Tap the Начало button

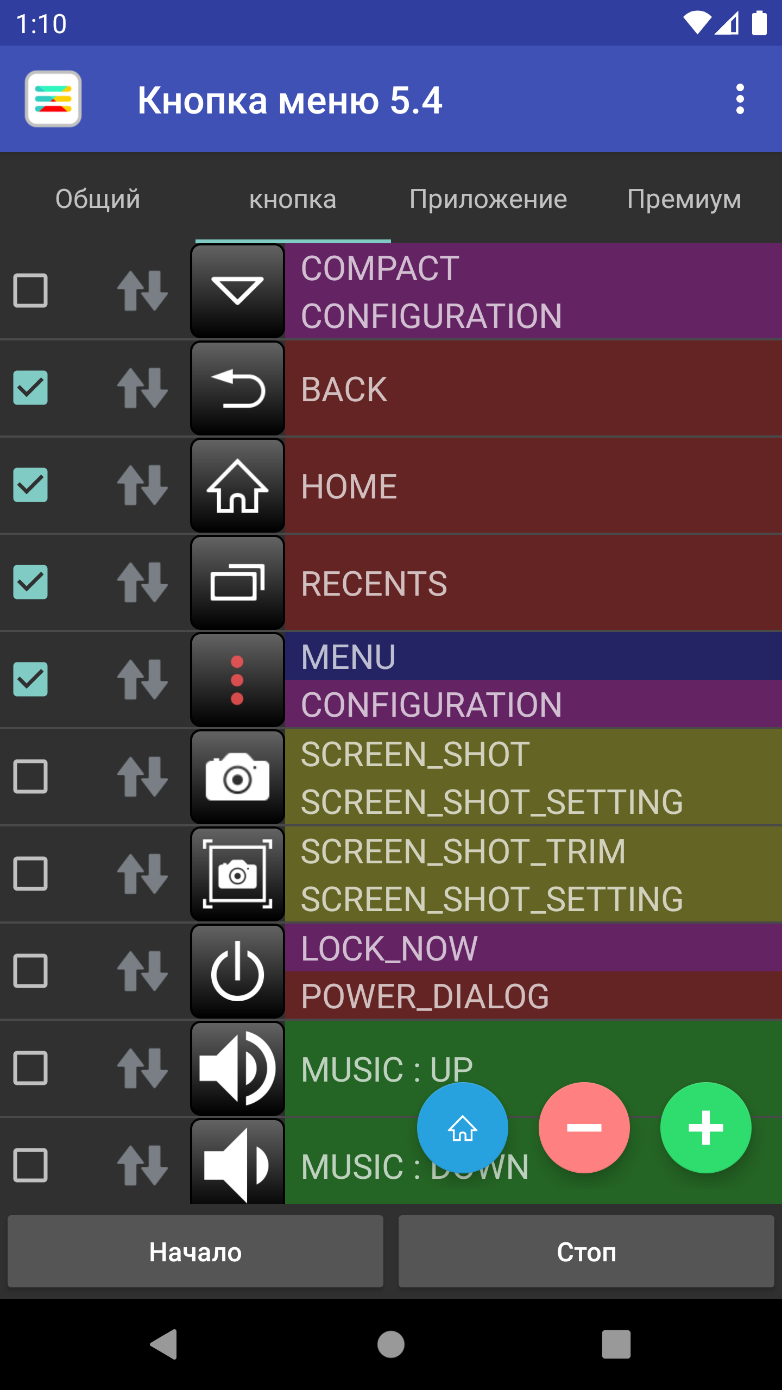[195, 1252]
